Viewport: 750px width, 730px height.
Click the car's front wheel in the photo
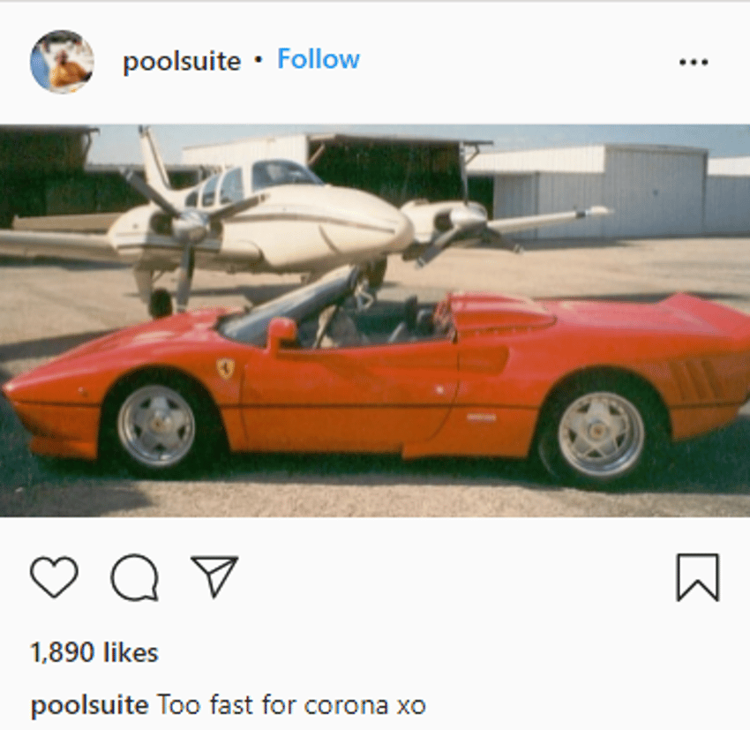click(157, 425)
